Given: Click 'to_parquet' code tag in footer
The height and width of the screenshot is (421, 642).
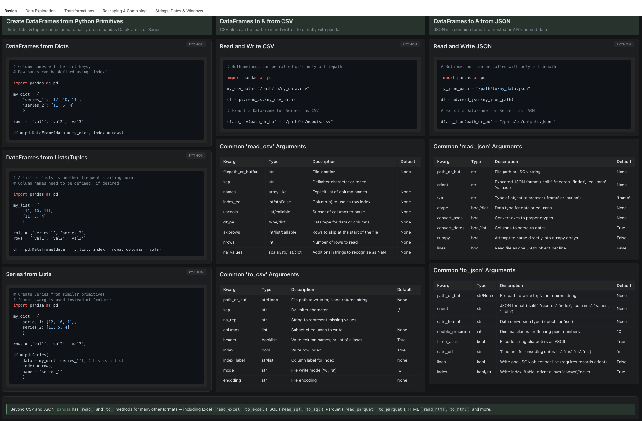Looking at the screenshot, I should tap(390, 409).
